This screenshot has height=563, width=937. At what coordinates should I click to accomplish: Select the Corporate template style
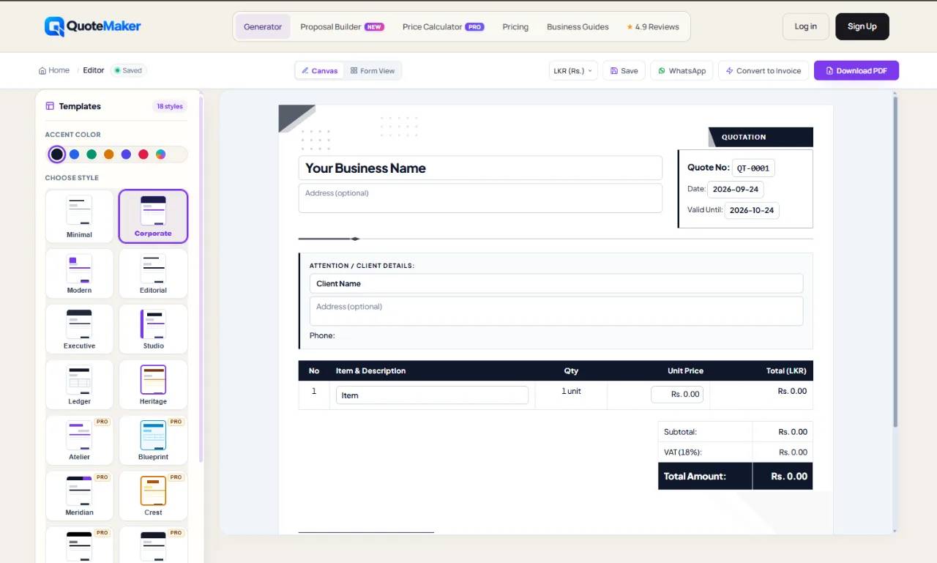[x=153, y=217]
